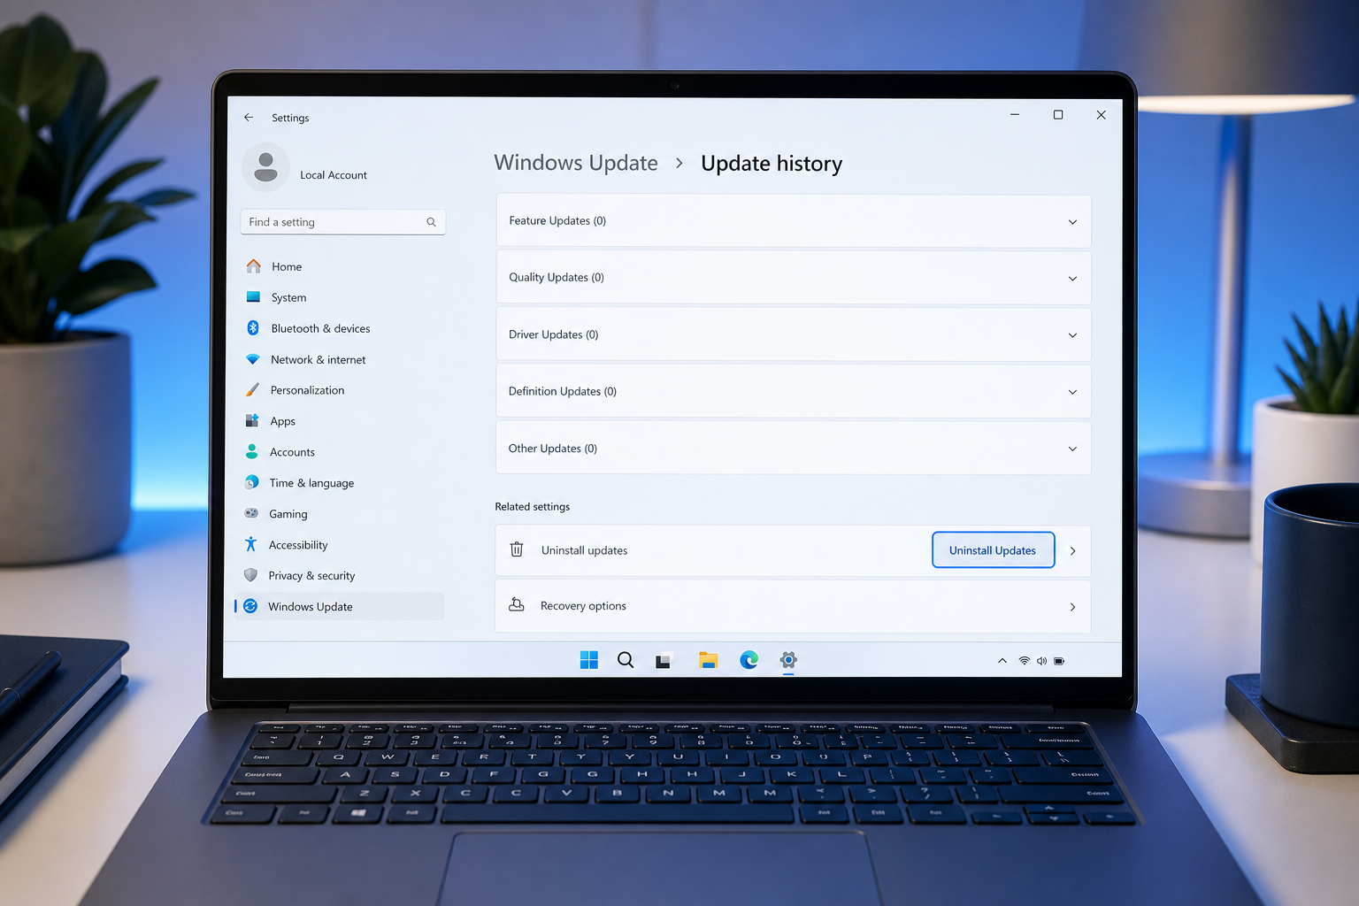
Task: Click the Related settings label
Action: coord(533,507)
